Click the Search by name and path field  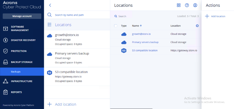pyautogui.click(x=77, y=15)
